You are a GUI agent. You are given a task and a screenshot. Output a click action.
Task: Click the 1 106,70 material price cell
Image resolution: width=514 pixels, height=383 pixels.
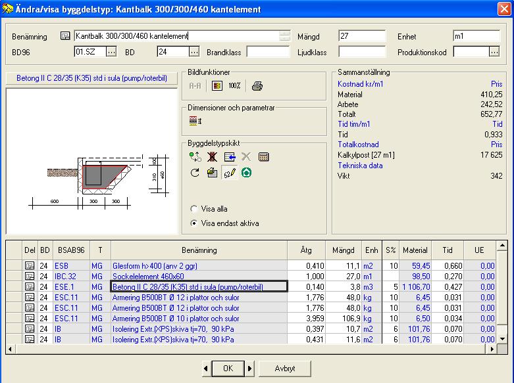tap(416, 287)
